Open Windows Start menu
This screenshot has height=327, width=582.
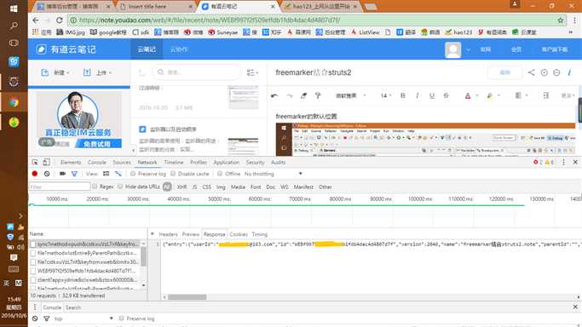click(14, 9)
